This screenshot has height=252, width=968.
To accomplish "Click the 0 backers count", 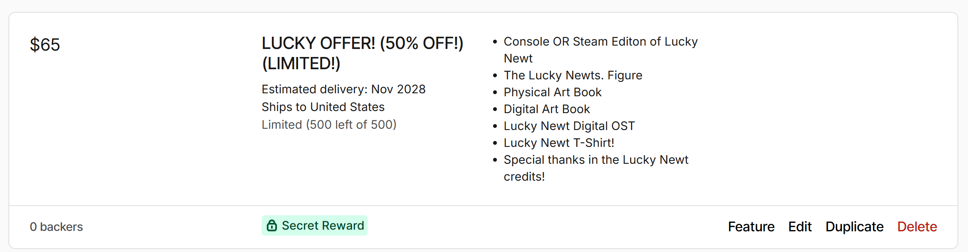I will (x=56, y=227).
